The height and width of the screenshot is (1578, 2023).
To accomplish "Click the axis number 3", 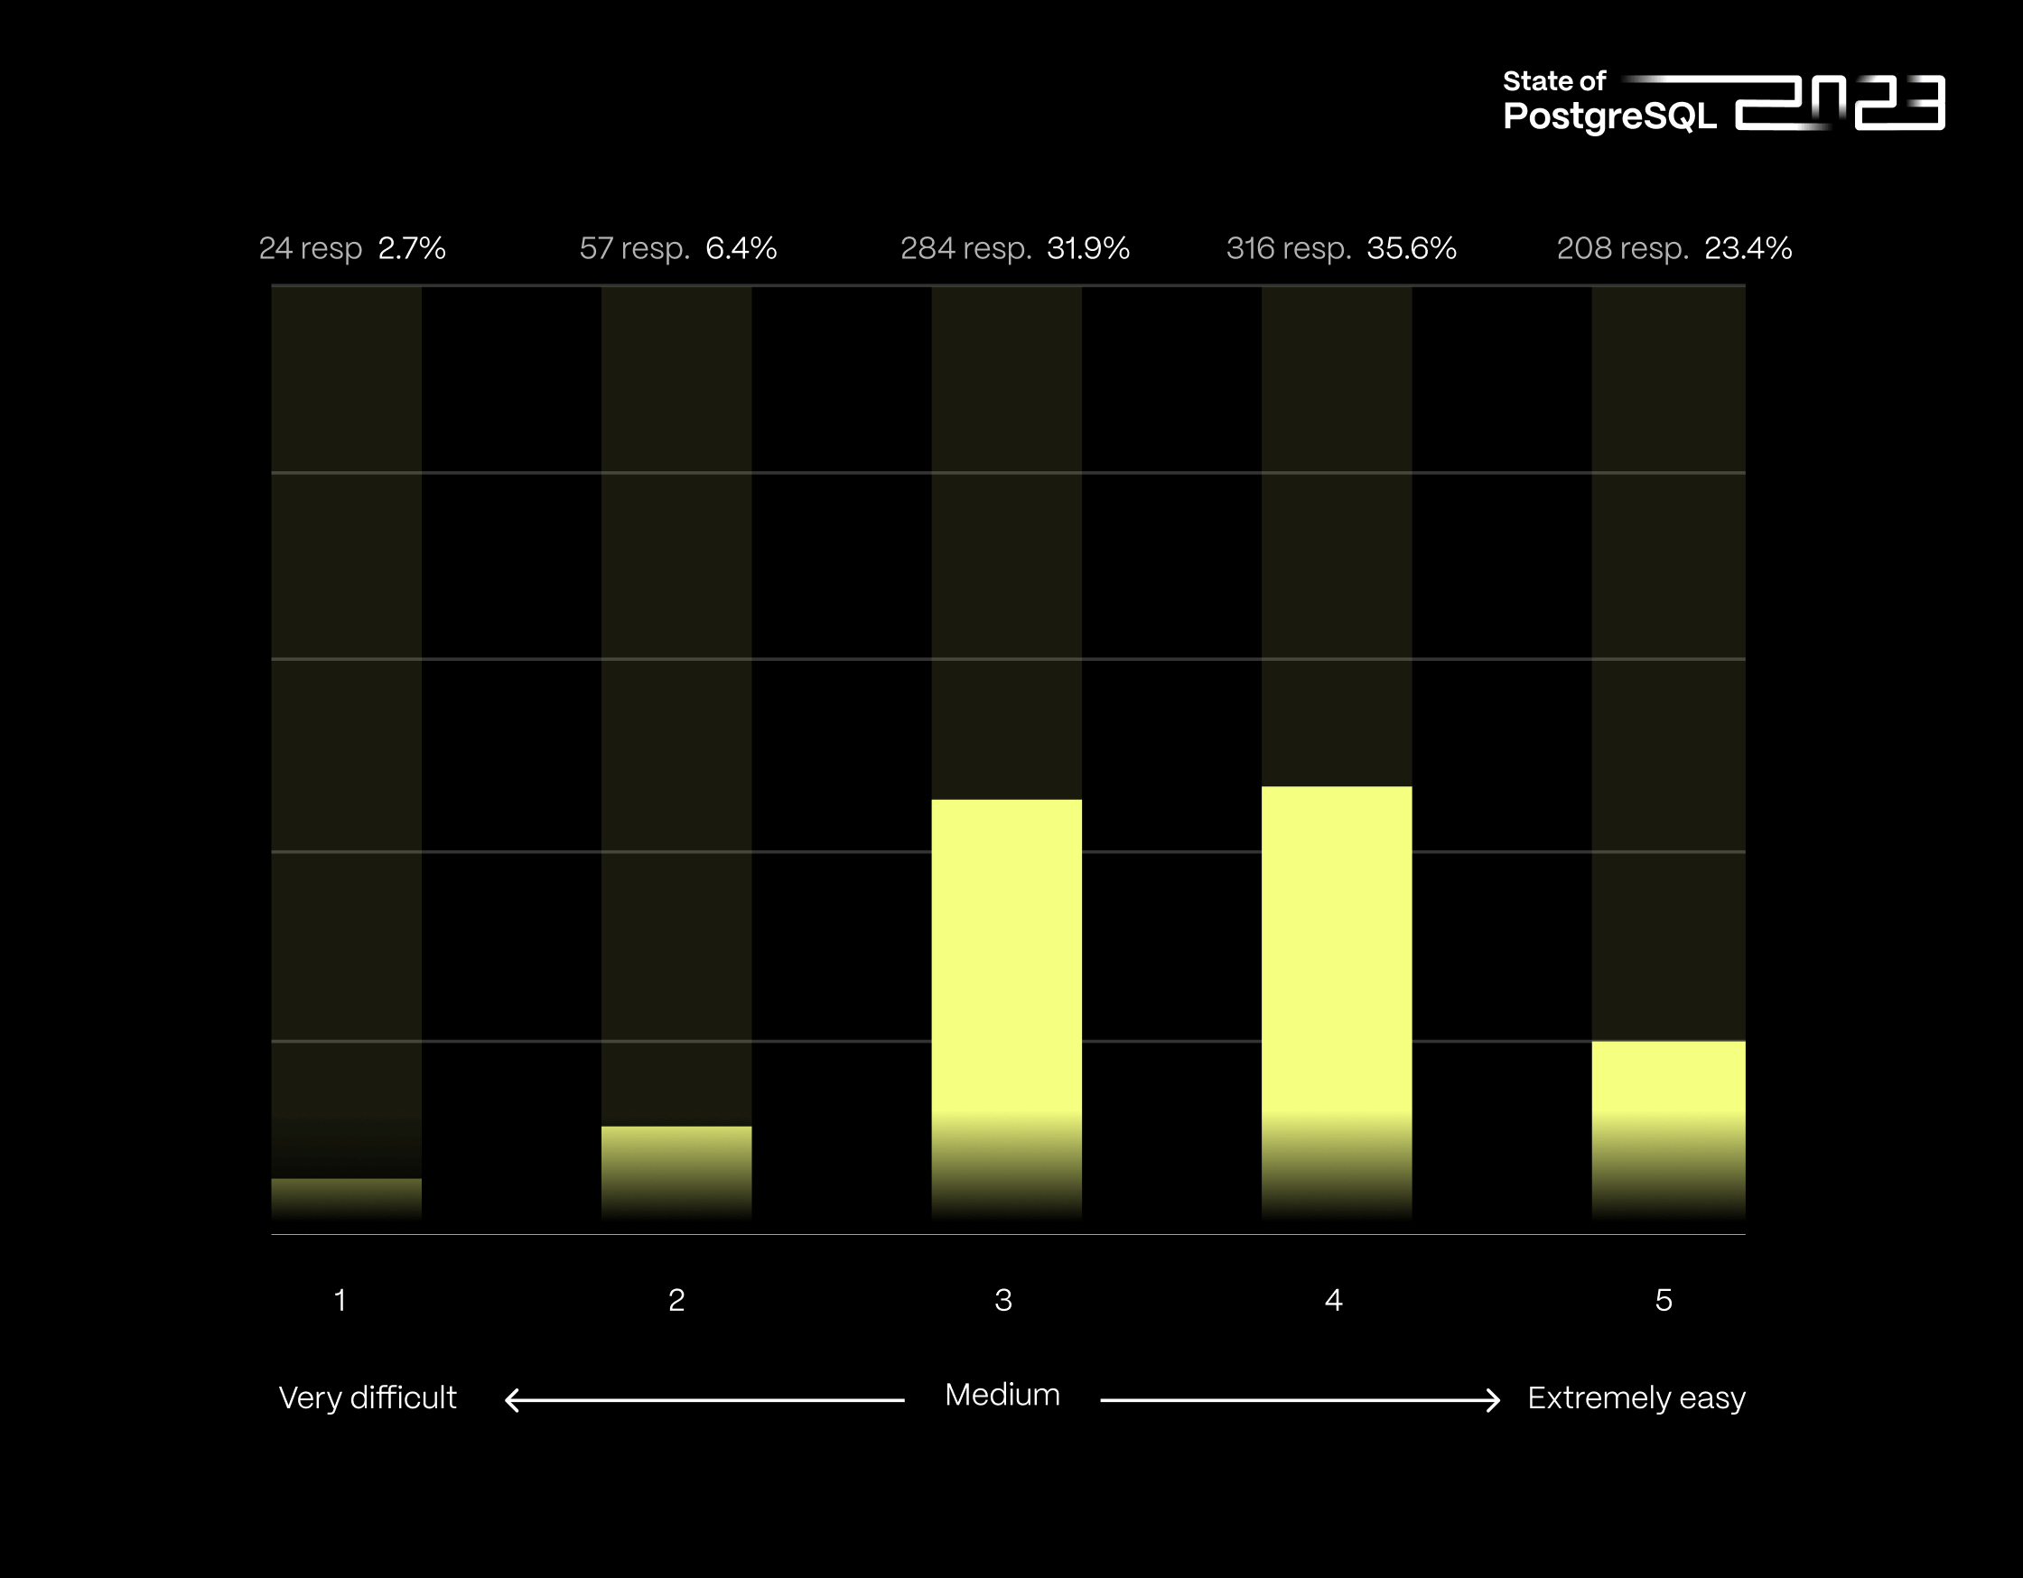I will click(1003, 1300).
